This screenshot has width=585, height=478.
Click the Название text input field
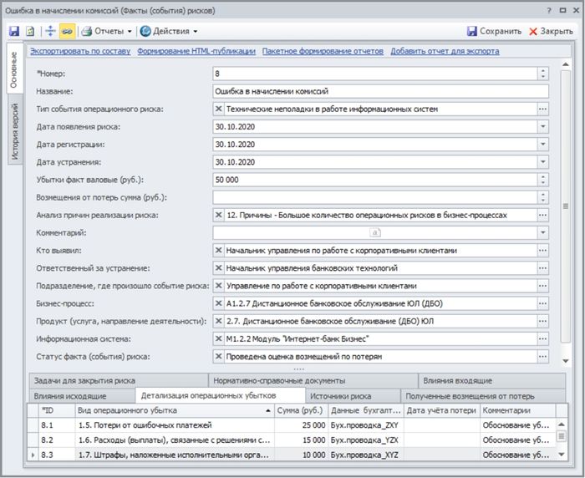(380, 91)
